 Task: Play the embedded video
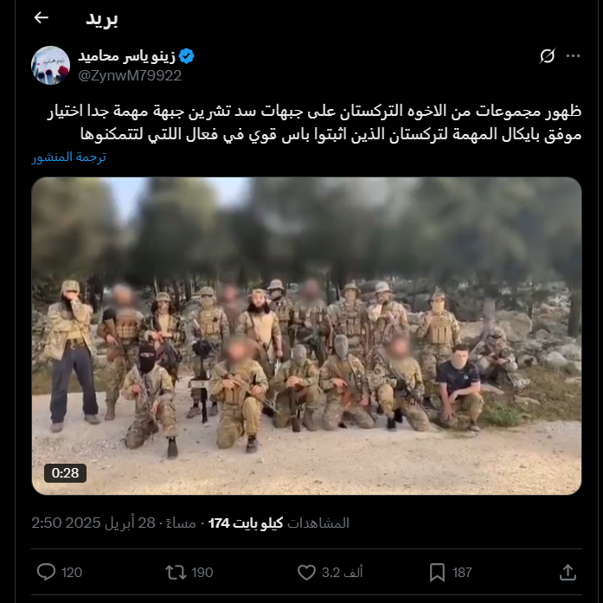[306, 336]
